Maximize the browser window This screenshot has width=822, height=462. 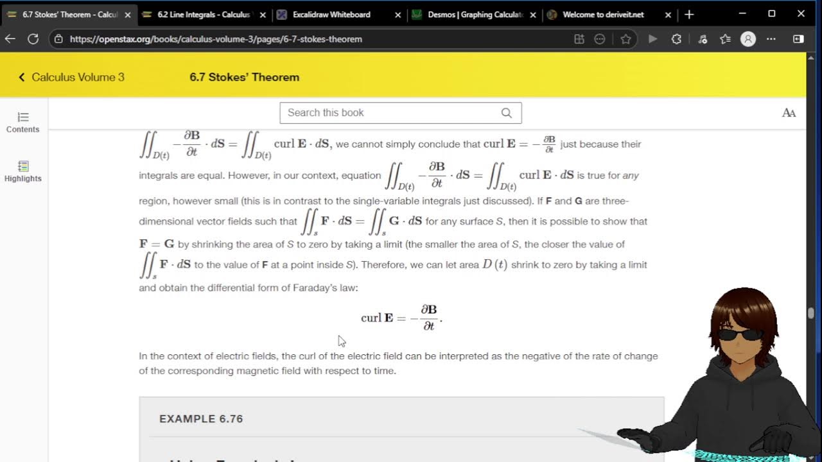click(x=772, y=14)
